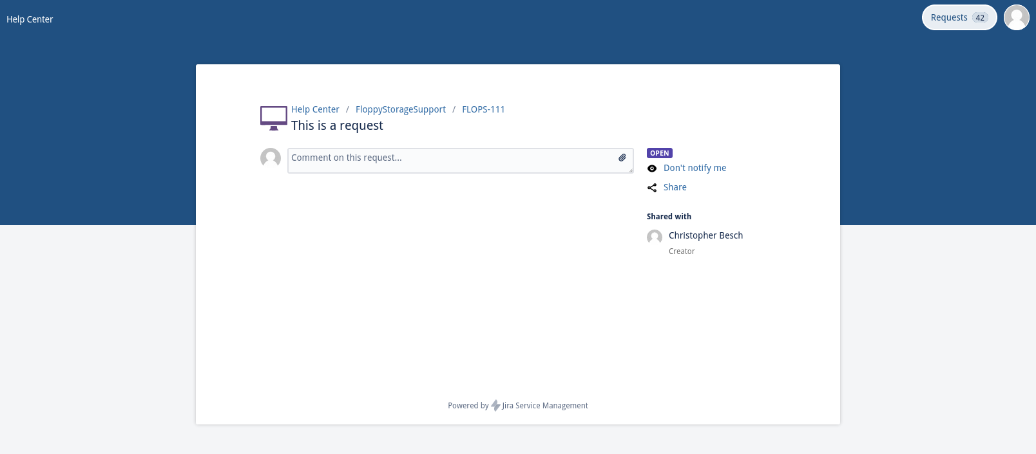Click the Jira Service Management logo icon
The height and width of the screenshot is (454, 1036).
pos(495,406)
